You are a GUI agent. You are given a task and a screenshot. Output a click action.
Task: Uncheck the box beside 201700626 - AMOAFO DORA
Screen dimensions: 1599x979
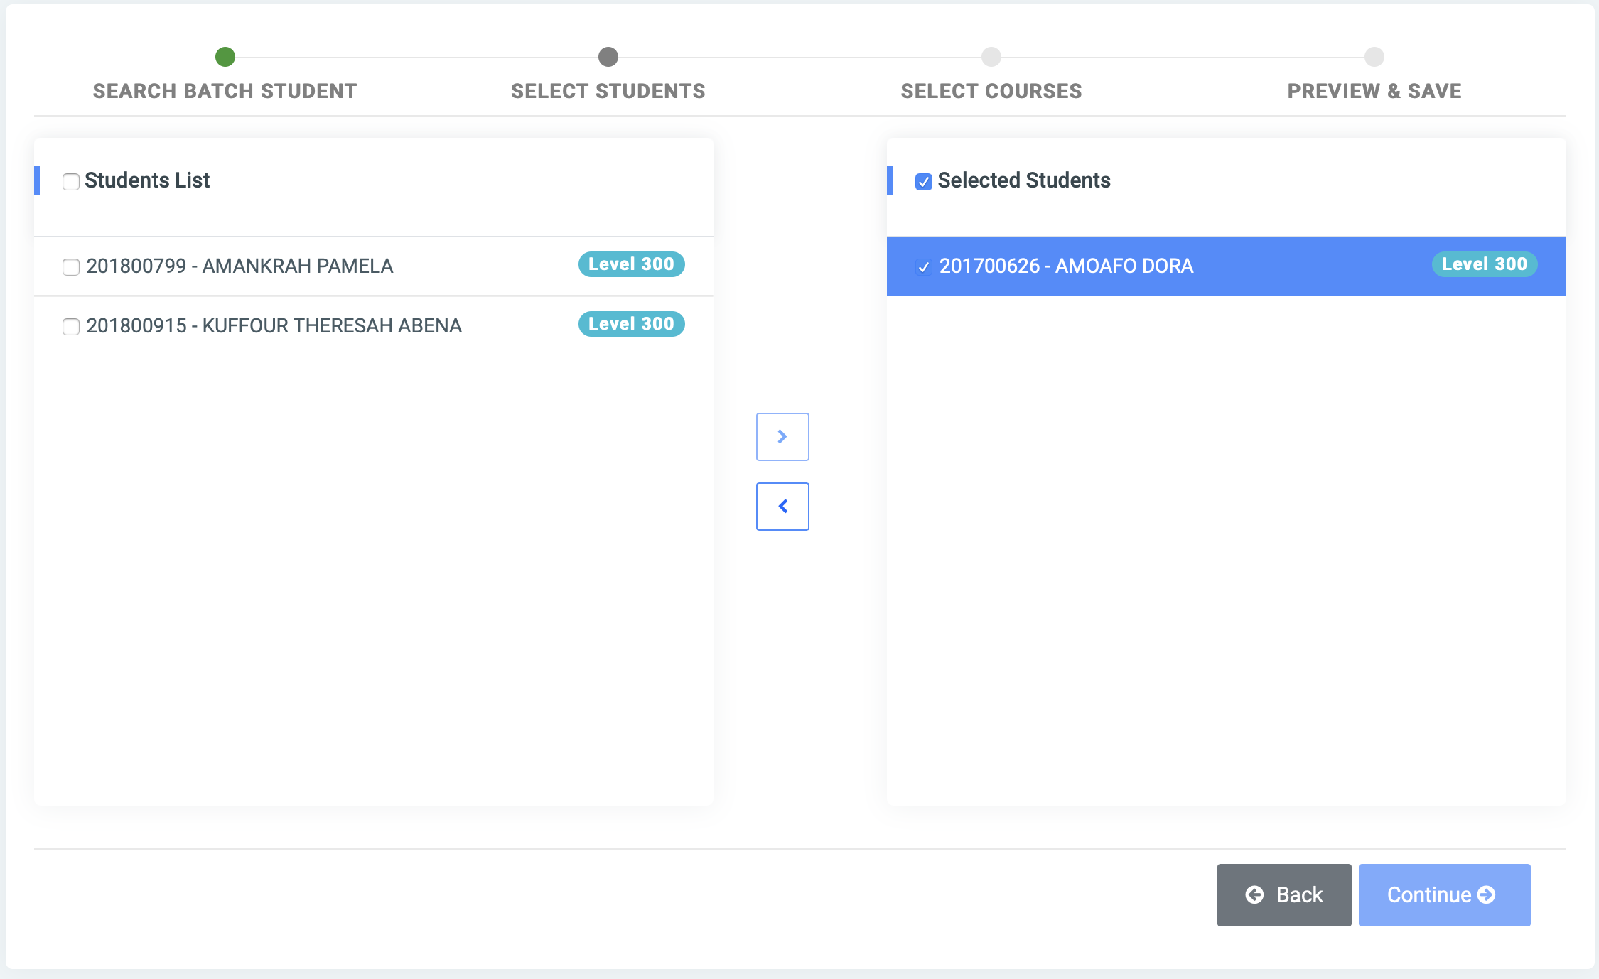[924, 268]
